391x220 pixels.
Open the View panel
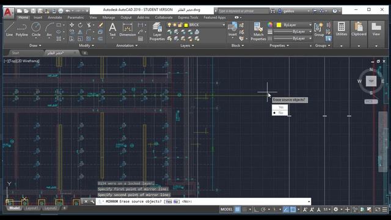pyautogui.click(x=376, y=29)
